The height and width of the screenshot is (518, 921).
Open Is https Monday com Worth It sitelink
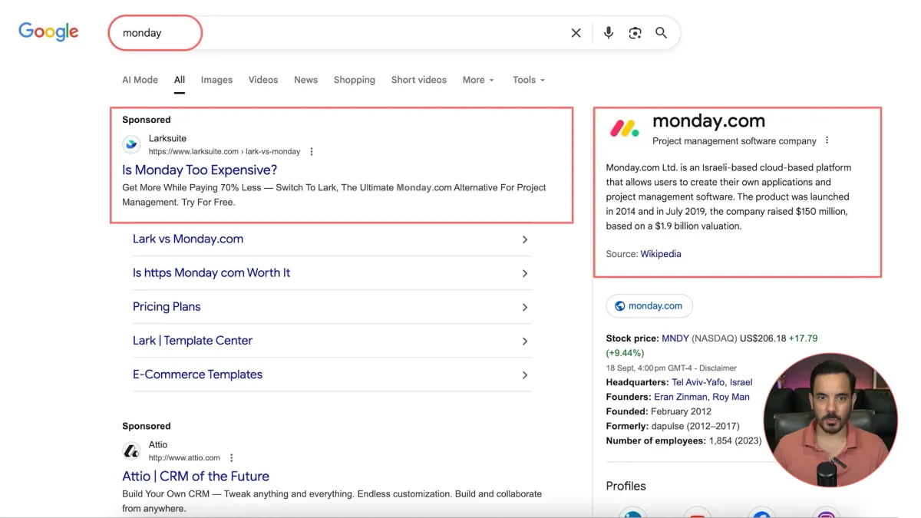[211, 272]
